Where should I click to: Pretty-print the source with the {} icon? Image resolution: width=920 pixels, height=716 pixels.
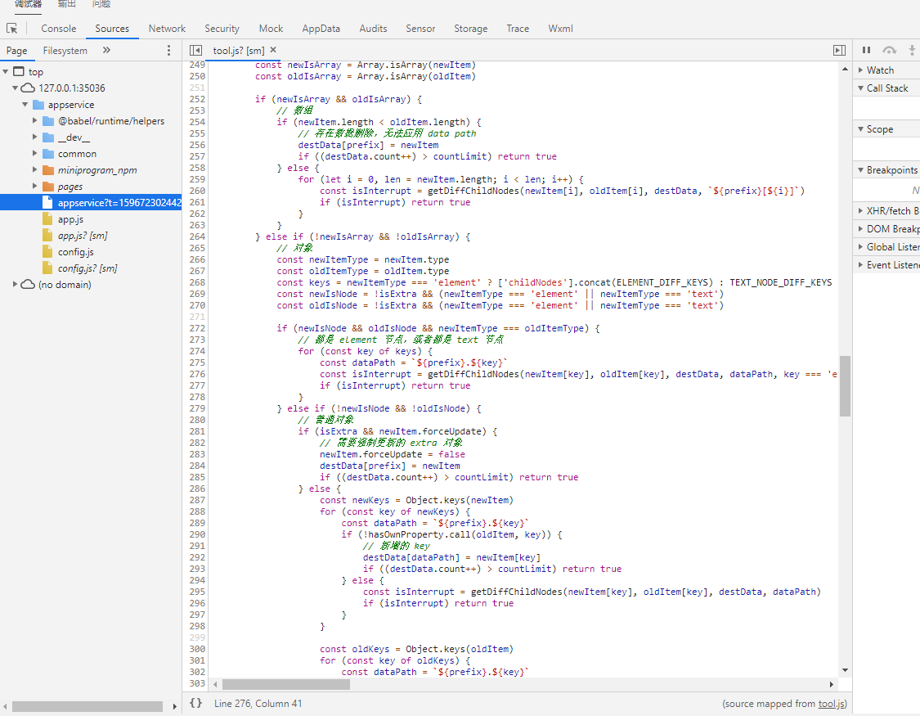point(194,702)
